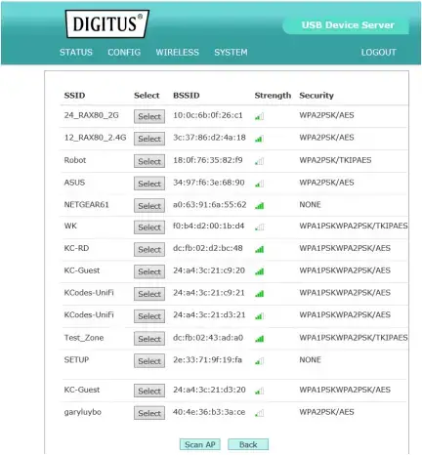Rescan networks with Scan AP button
The image size is (422, 455).
(x=200, y=444)
